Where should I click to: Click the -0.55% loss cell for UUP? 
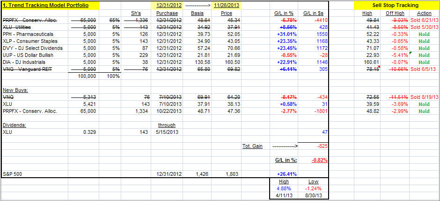coord(284,55)
